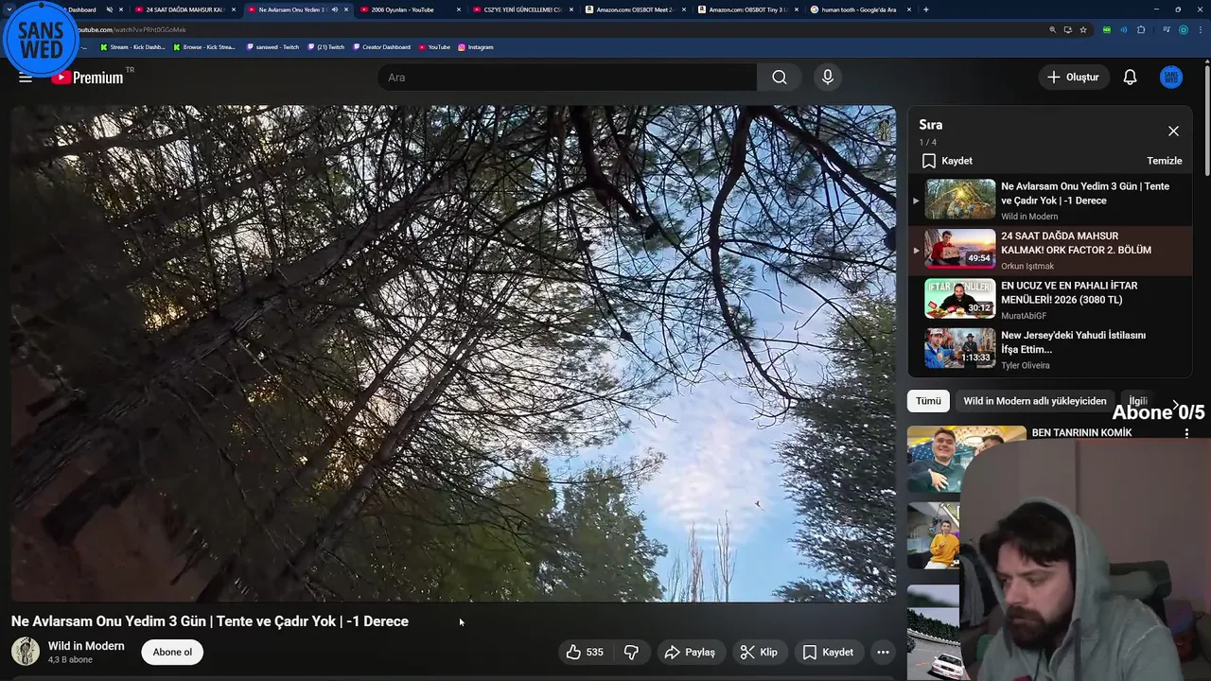Screen dimensions: 1211x681
Task: Focus the Ara search field
Action: click(x=568, y=78)
